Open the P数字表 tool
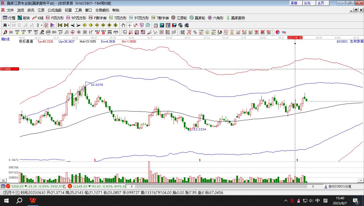Screen dimensions: 364x206 98,18
